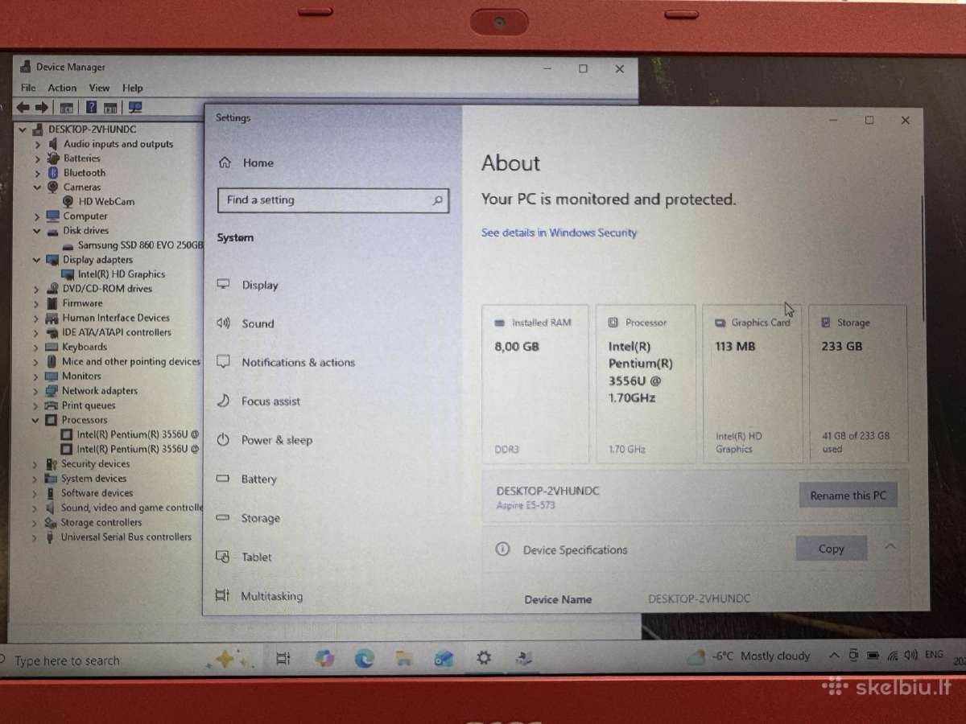This screenshot has width=966, height=724.
Task: Click the Graphics Card 113 MB card
Action: [753, 384]
